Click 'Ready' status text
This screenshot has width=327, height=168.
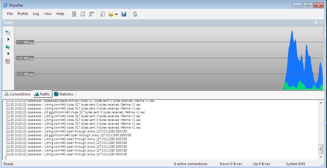pyautogui.click(x=9, y=164)
